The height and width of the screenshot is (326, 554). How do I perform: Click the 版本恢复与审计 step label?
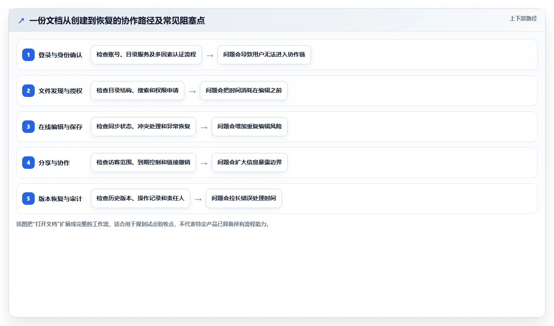click(60, 199)
